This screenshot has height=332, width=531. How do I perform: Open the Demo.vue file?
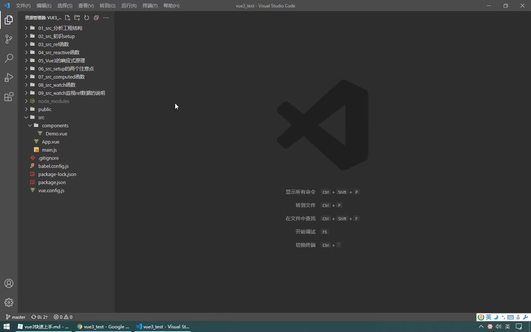click(x=56, y=134)
